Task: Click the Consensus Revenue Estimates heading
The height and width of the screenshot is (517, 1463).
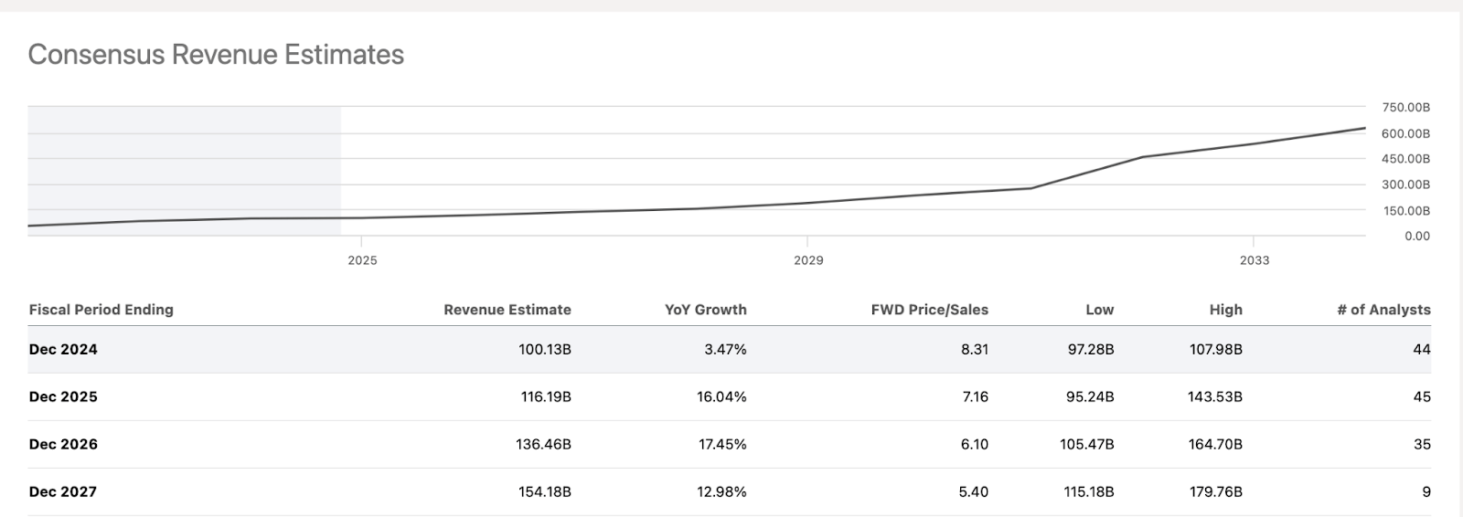Action: click(x=216, y=55)
